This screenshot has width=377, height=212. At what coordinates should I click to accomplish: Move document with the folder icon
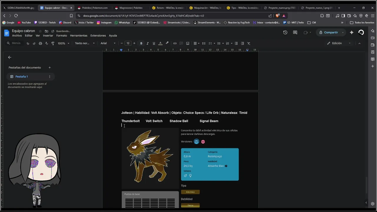(x=46, y=31)
